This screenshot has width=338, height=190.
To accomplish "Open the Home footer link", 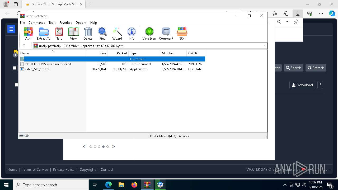I will click(12, 169).
